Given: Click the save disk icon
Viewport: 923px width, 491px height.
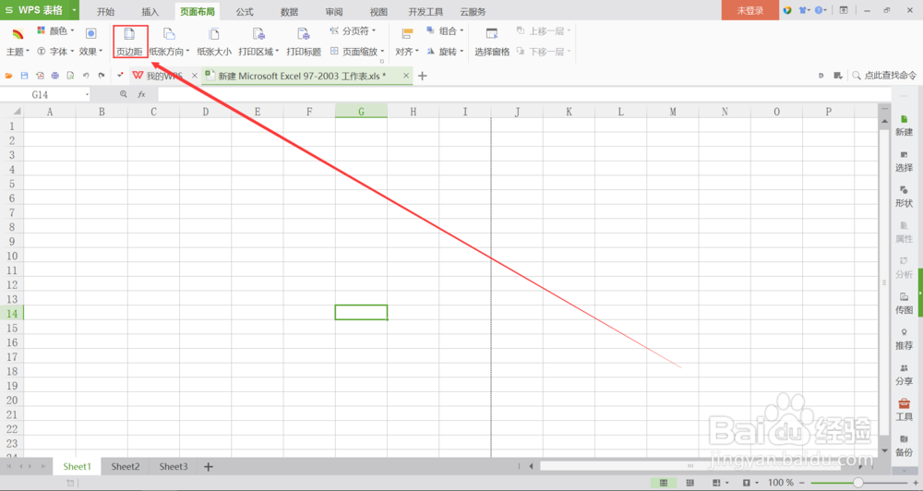Looking at the screenshot, I should pyautogui.click(x=24, y=76).
